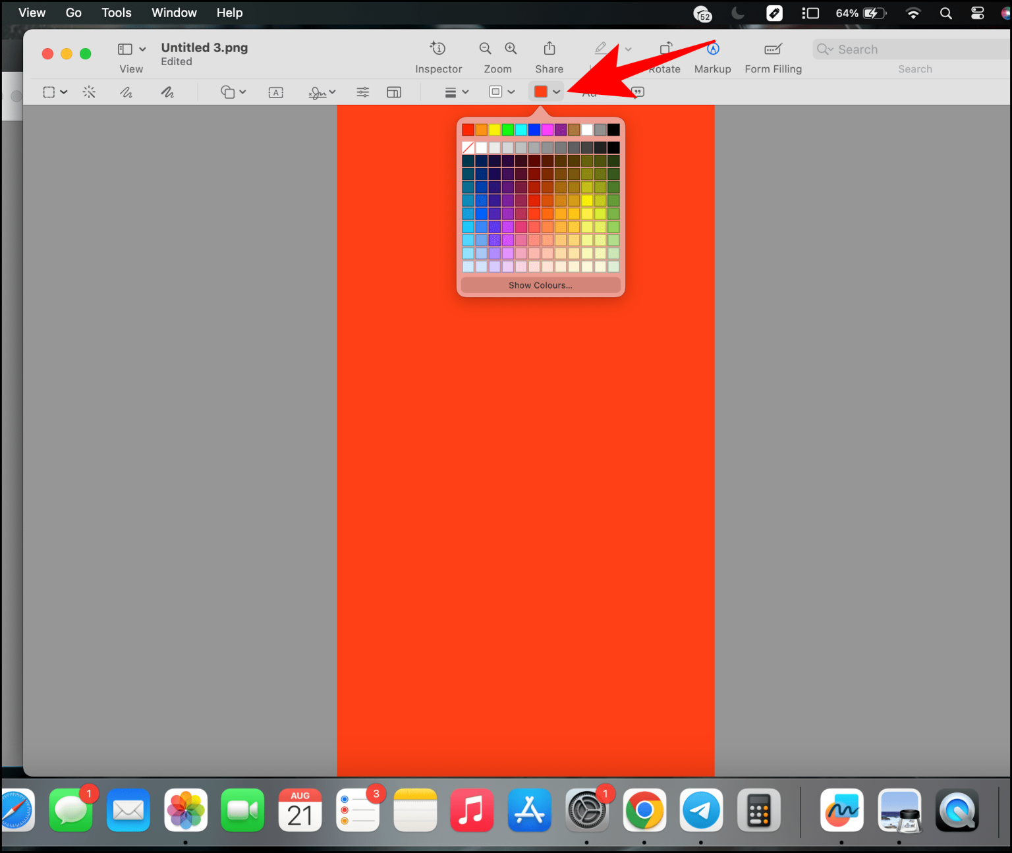Select pure red from the colour palette
The width and height of the screenshot is (1012, 853).
468,130
